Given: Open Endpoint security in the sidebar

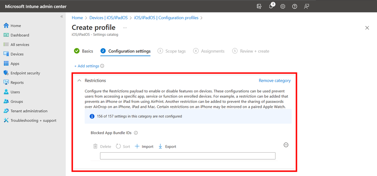Looking at the screenshot, I should coord(22,73).
